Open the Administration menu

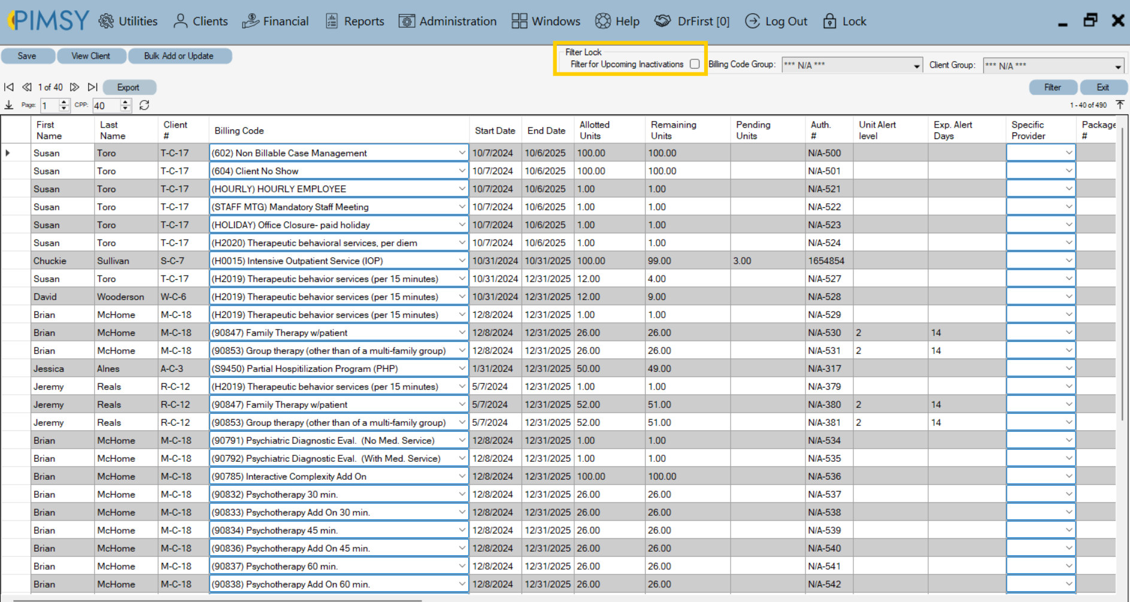tap(447, 21)
